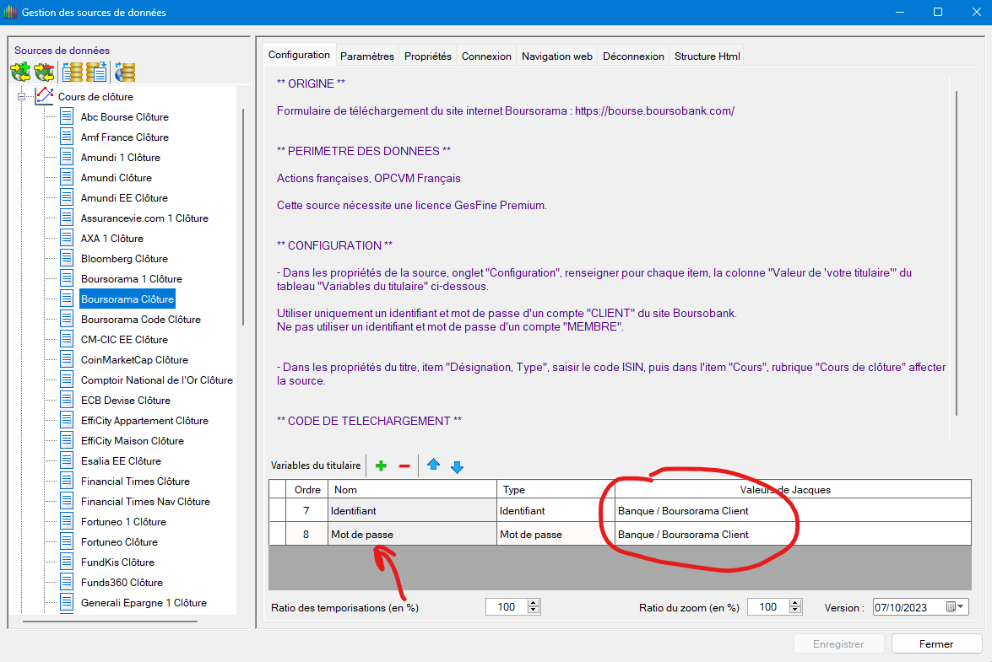Move variable up with blue up arrow
This screenshot has height=662, width=992.
pyautogui.click(x=433, y=466)
